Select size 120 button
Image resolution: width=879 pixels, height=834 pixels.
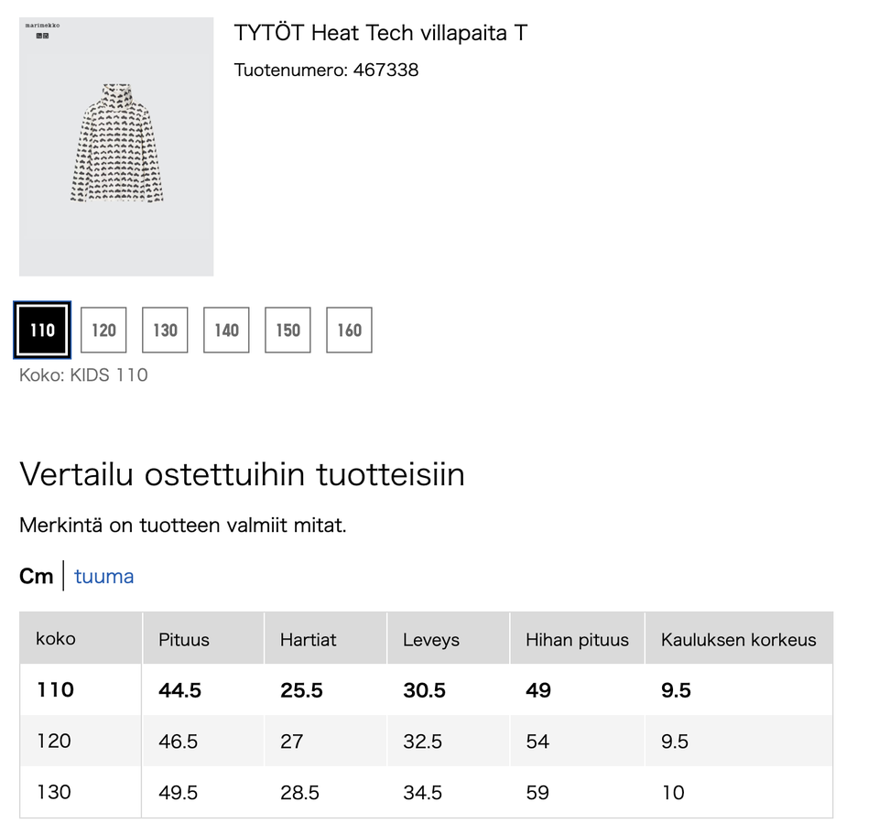coord(103,330)
